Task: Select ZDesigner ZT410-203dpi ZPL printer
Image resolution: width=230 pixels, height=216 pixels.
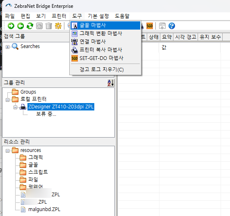Action: [x=61, y=107]
